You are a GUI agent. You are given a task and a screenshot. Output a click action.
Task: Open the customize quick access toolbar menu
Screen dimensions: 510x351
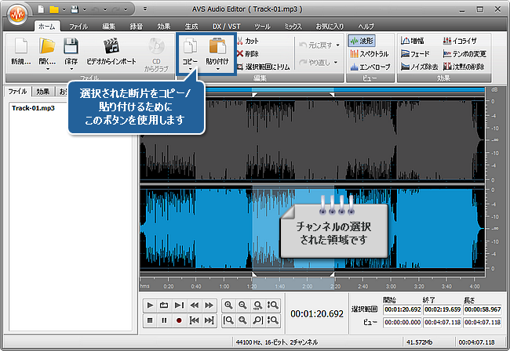coord(145,9)
